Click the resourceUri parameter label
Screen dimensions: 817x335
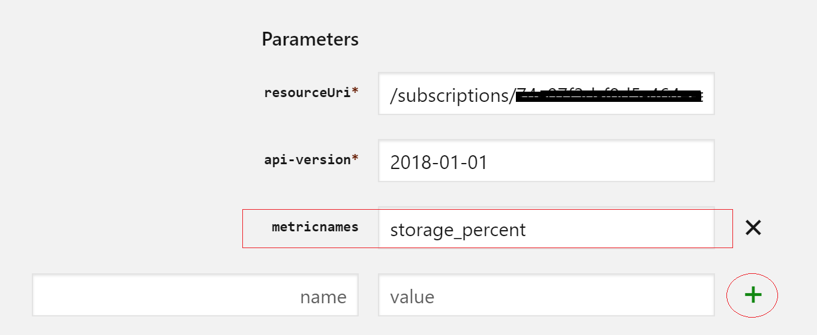click(308, 93)
